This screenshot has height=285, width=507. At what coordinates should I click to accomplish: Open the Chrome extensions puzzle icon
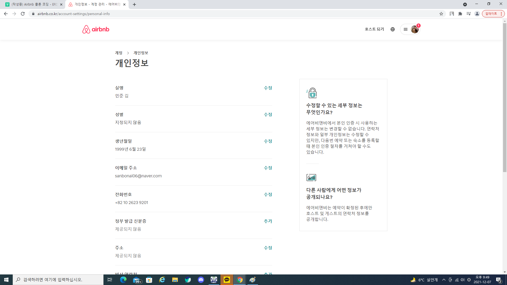(460, 14)
